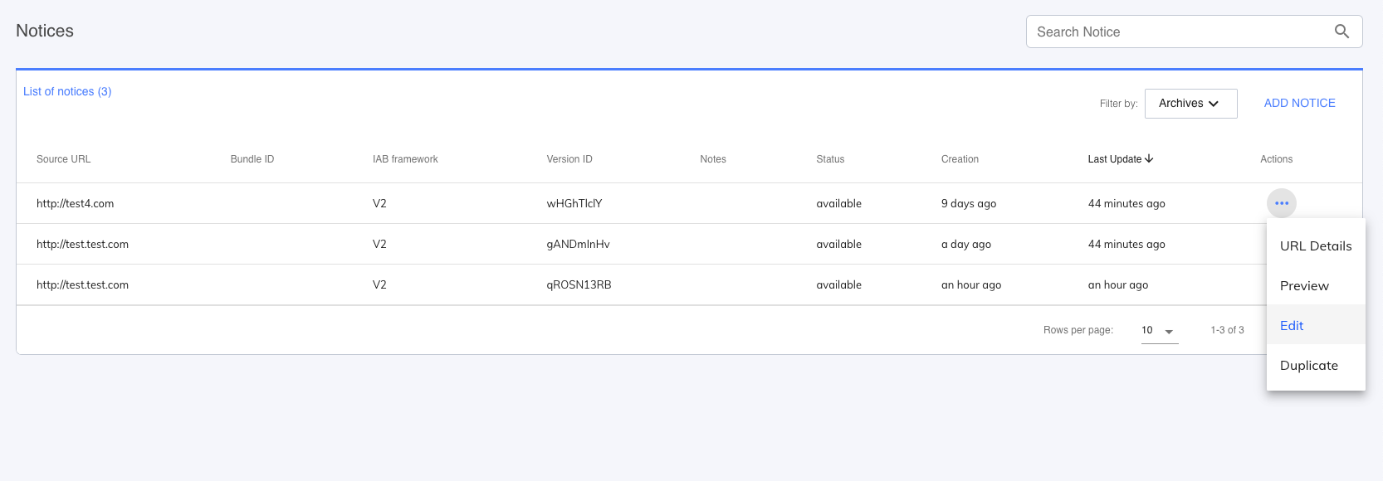The image size is (1383, 481).
Task: Open the three-dots actions menu for test4.com
Action: (x=1282, y=203)
